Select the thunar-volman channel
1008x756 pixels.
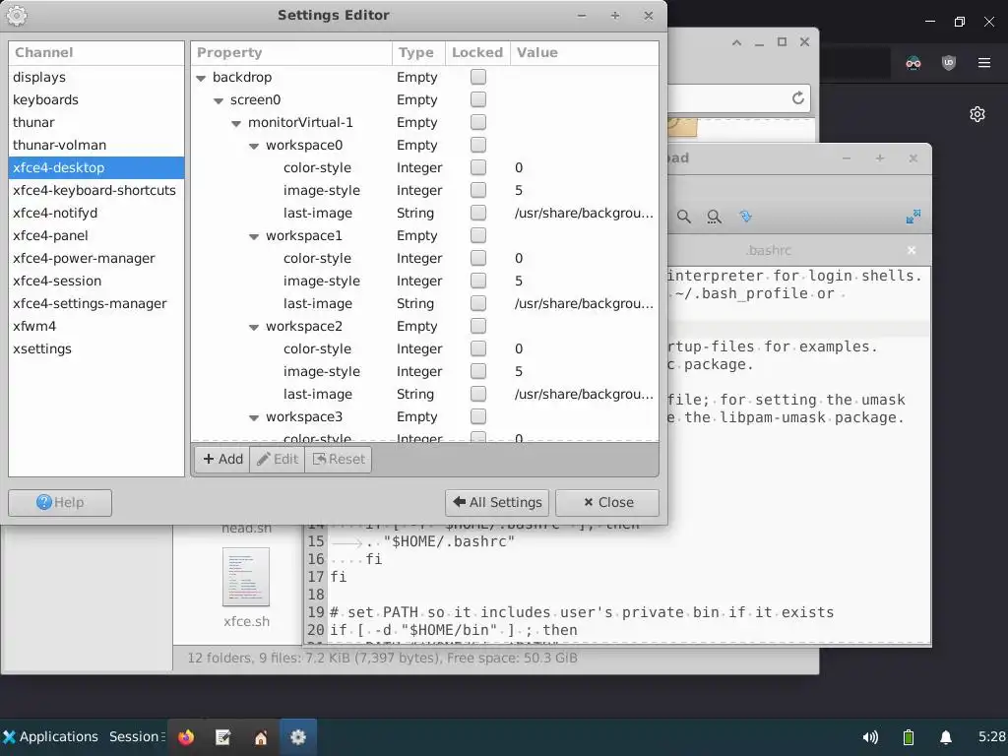coord(96,145)
